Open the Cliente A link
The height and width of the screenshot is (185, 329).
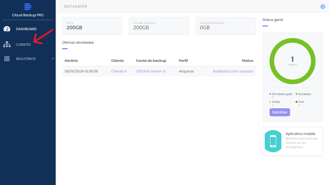(x=119, y=71)
